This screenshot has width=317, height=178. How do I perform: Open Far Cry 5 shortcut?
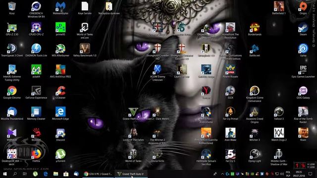click(230, 156)
